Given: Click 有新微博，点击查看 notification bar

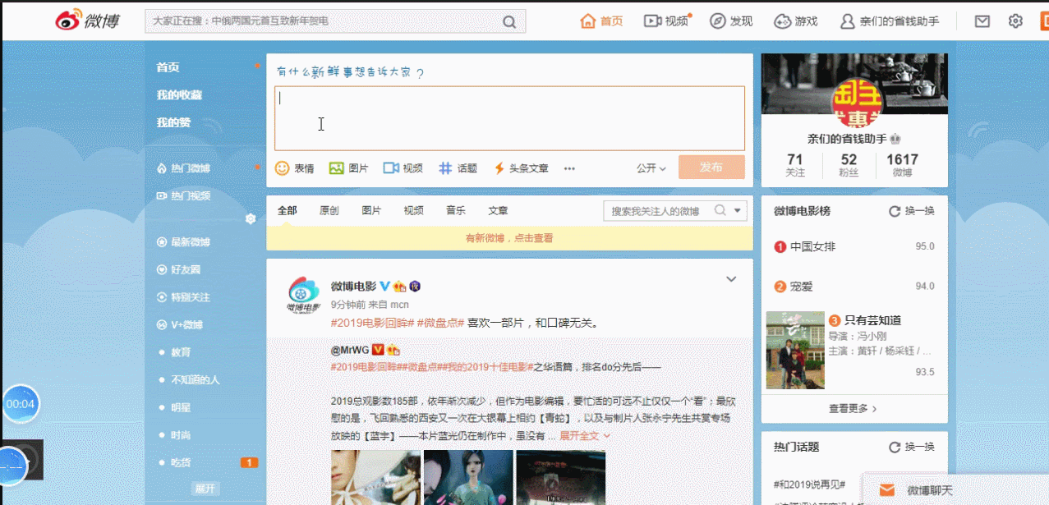Looking at the screenshot, I should click(x=509, y=238).
